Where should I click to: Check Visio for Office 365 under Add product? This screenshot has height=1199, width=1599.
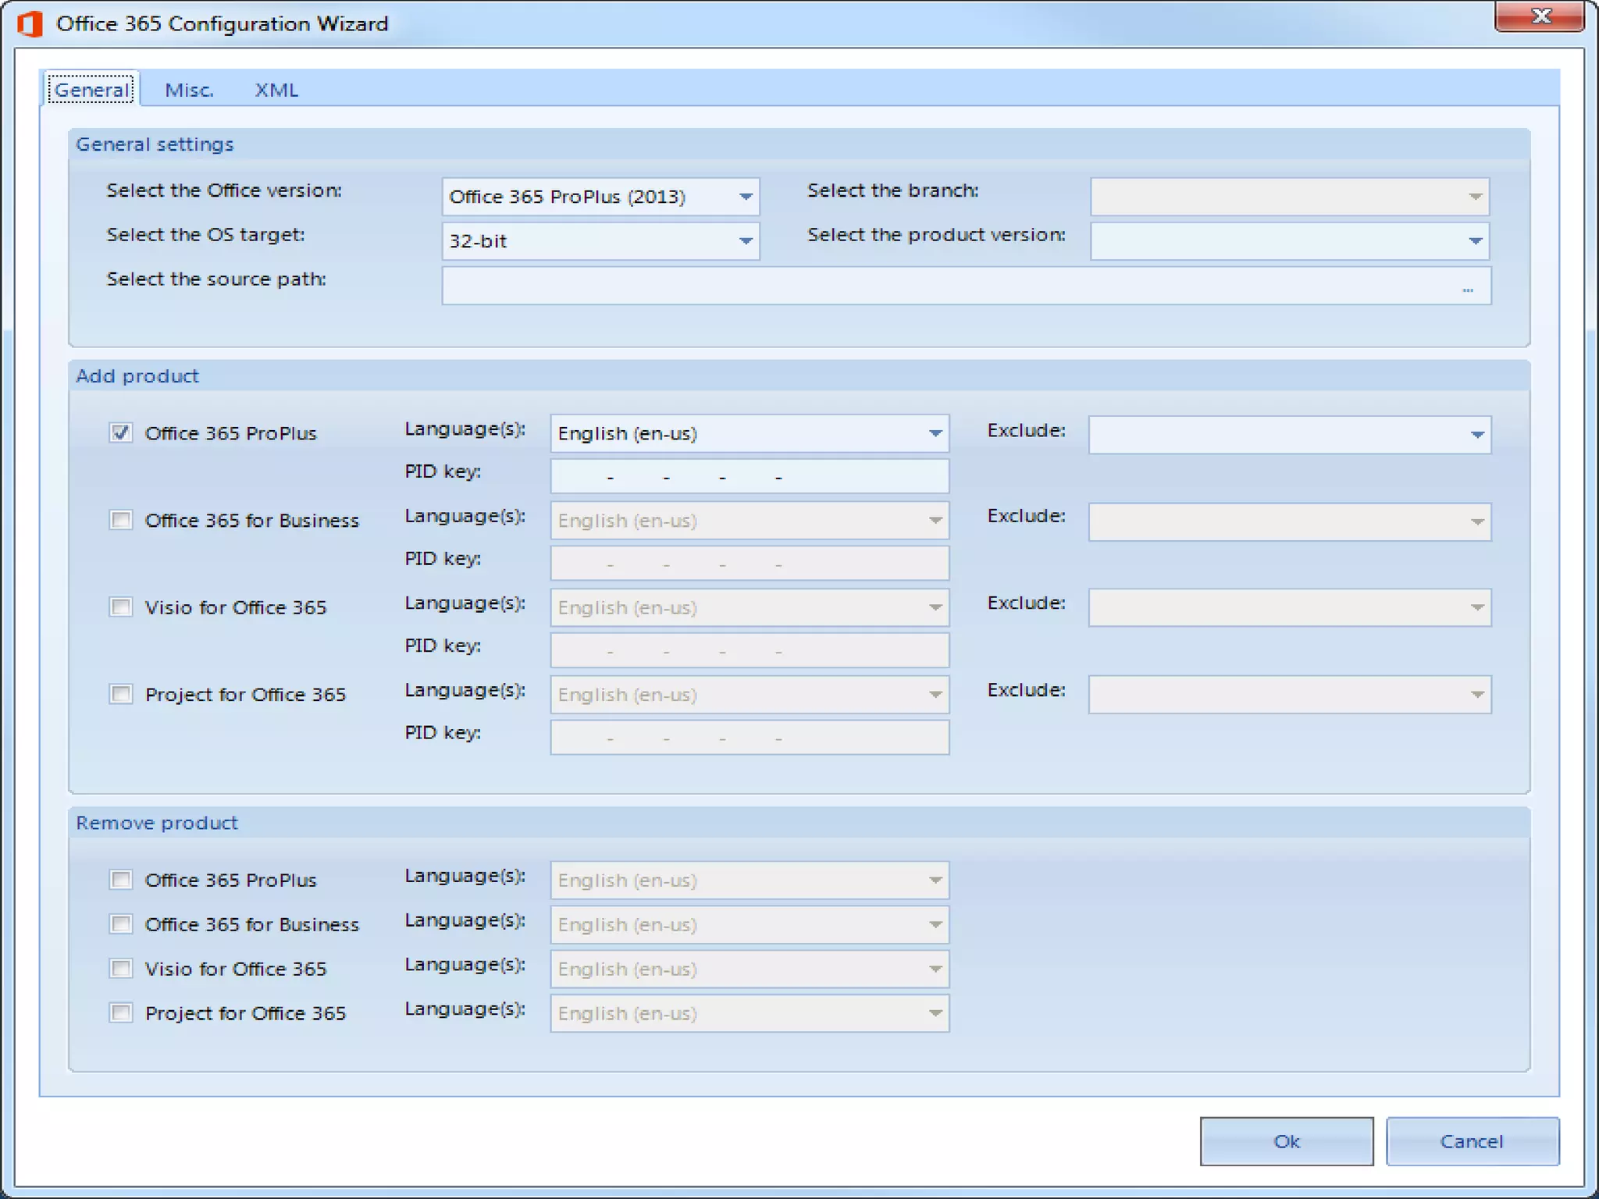121,607
